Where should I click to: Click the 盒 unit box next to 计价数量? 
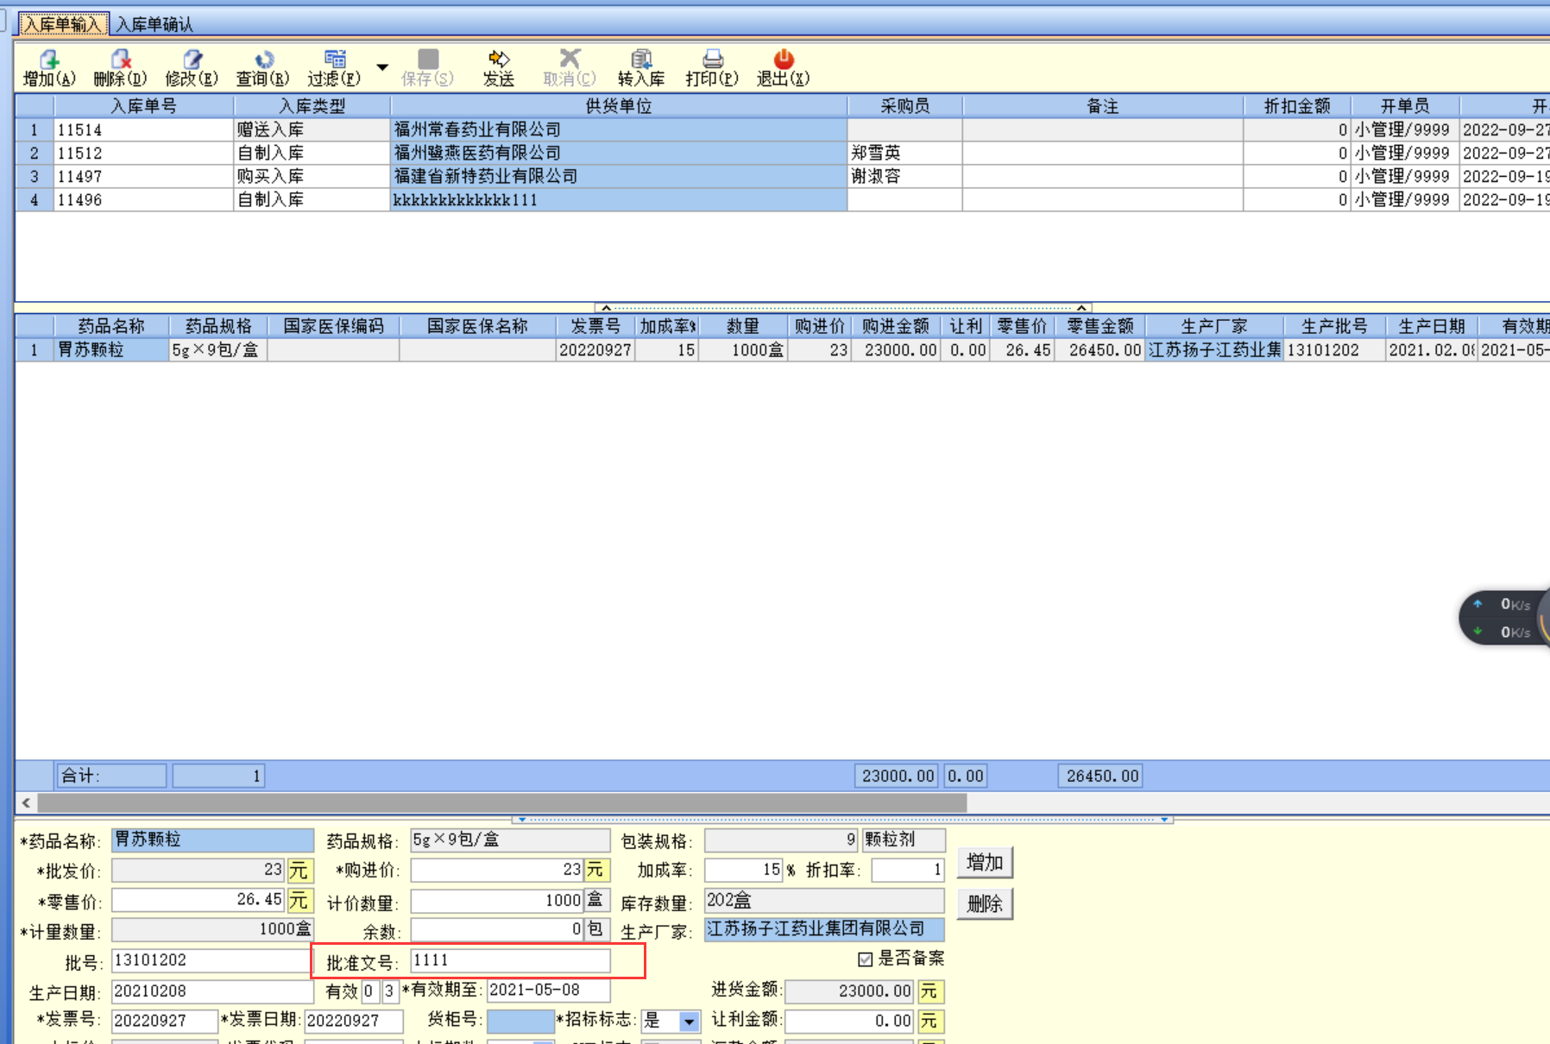click(x=595, y=901)
